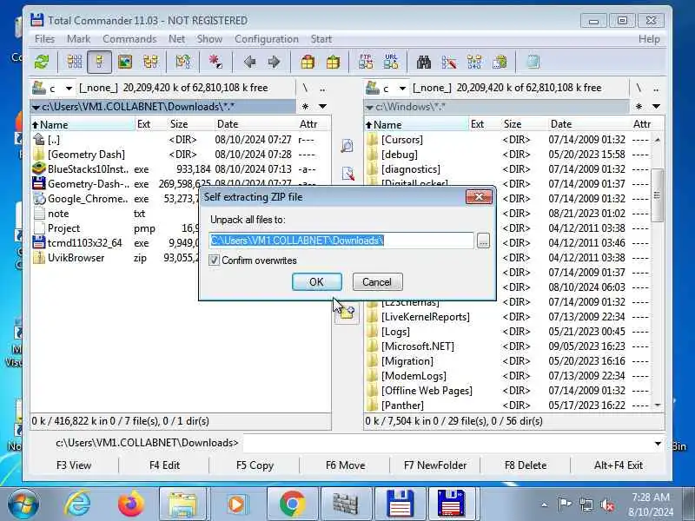The image size is (695, 521).
Task: Open the Notepad icon in toolbar
Action: pos(533,62)
